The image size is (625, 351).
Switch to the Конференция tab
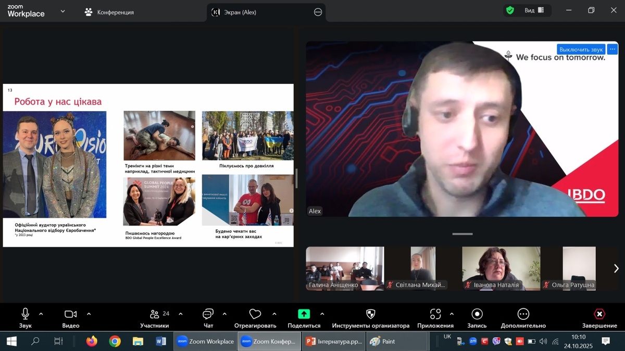pos(109,12)
